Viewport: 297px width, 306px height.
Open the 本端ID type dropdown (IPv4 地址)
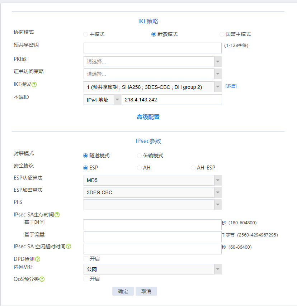(x=102, y=100)
